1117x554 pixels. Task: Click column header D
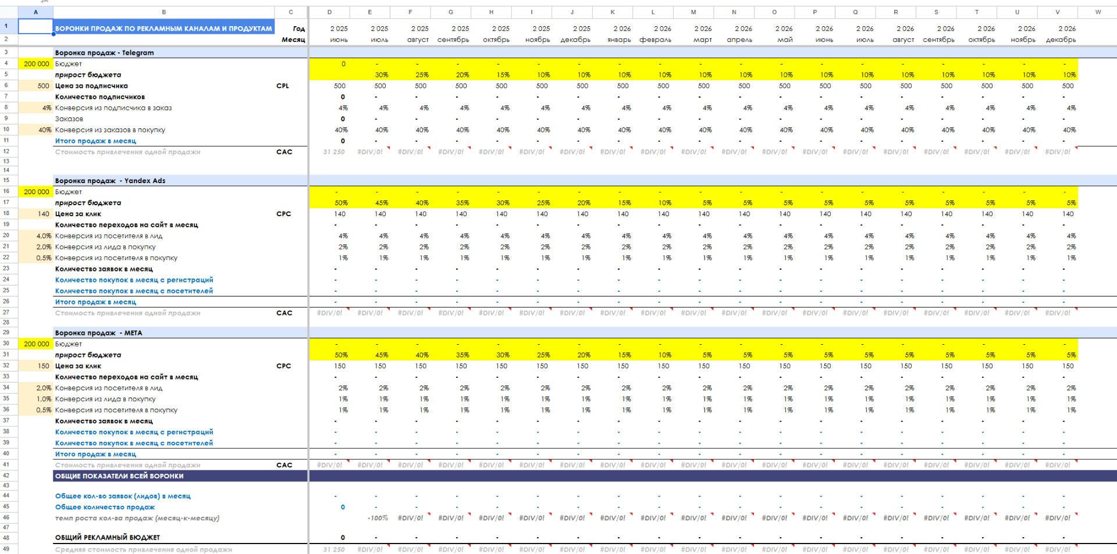click(329, 12)
